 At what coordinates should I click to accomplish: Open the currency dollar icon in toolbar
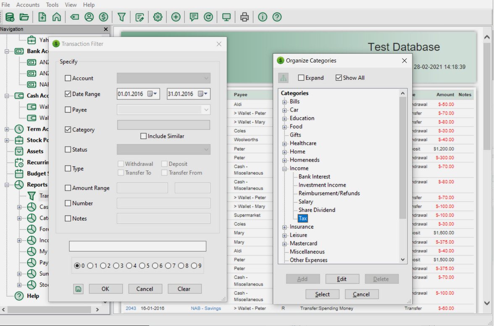tap(104, 17)
